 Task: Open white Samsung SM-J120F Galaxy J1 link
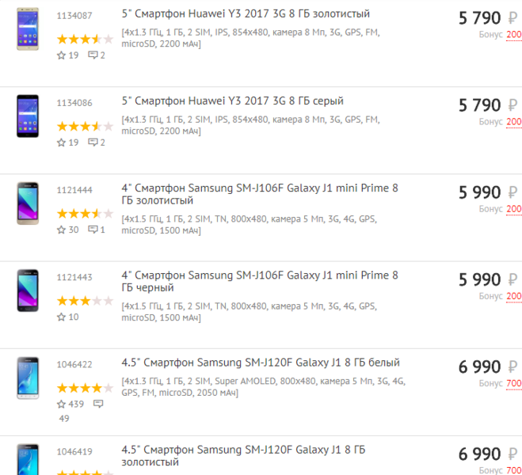tap(261, 363)
